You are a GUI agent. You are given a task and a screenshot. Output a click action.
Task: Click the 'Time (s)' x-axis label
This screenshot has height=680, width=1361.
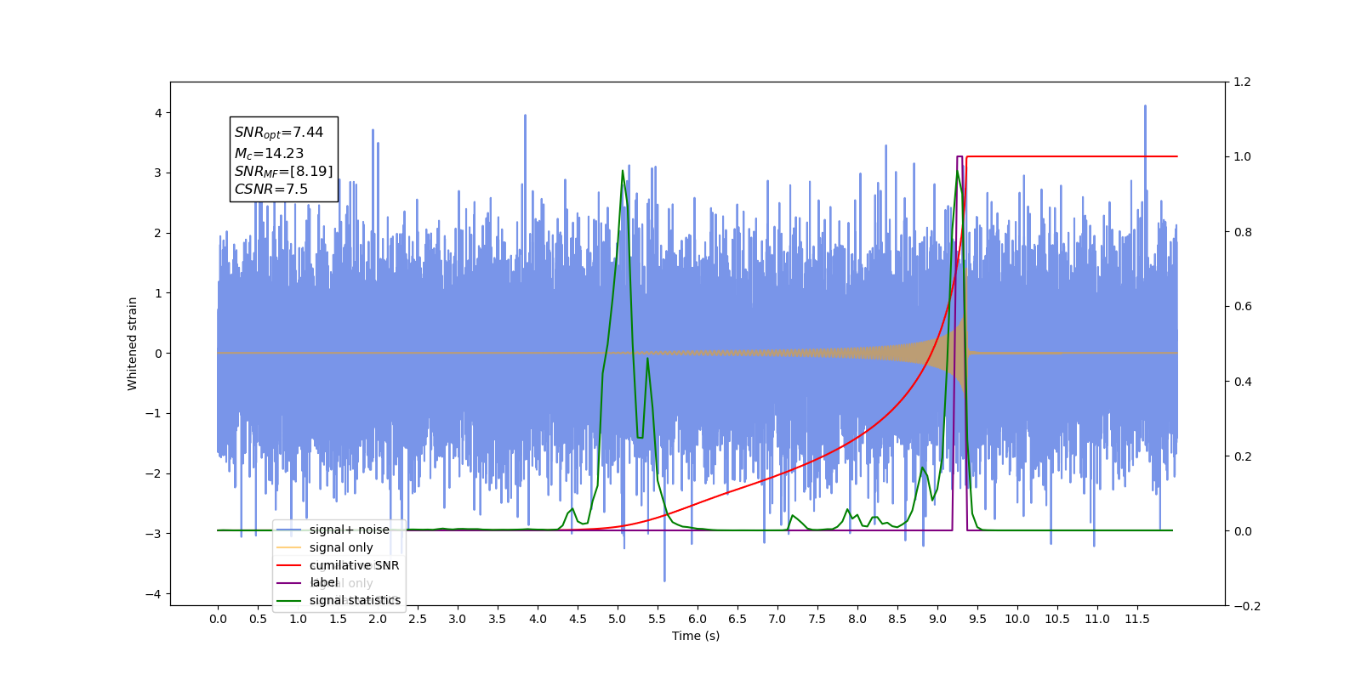point(696,636)
